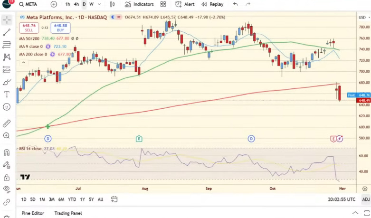Create a new Alert

tap(185, 4)
